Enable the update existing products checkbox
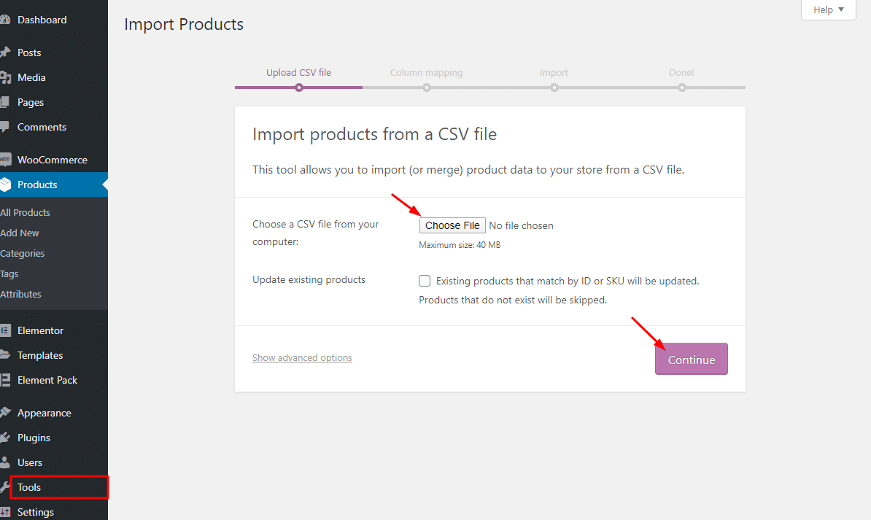This screenshot has width=871, height=520. [x=425, y=281]
